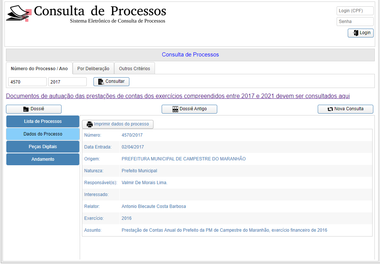Open the Andamento section

(43, 159)
